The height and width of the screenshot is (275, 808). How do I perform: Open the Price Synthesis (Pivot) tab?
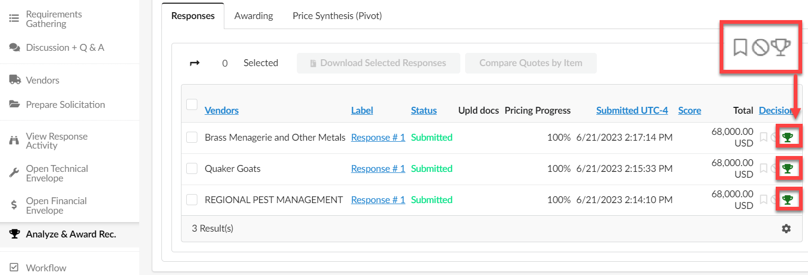point(337,16)
